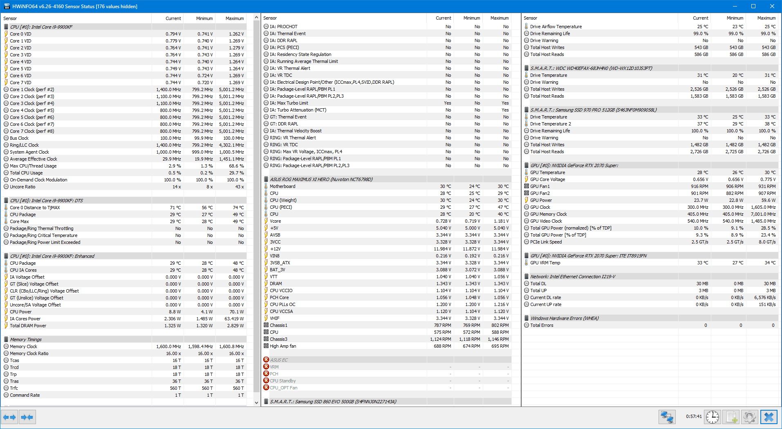Image resolution: width=782 pixels, height=429 pixels.
Task: Select the Drive Temperature 2 row
Action: tap(650, 124)
